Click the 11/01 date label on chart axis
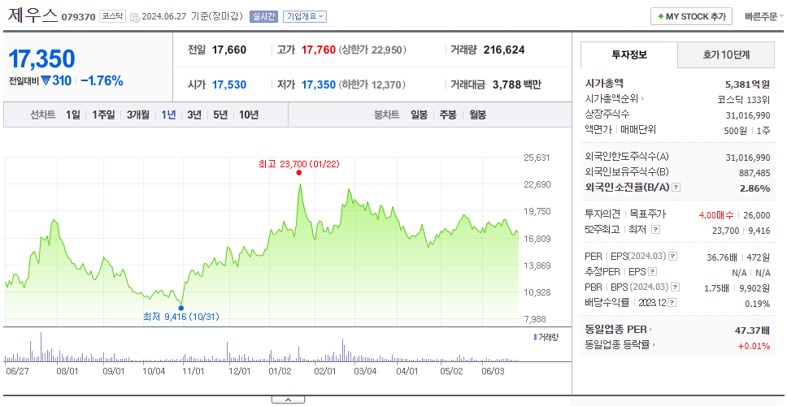 193,371
